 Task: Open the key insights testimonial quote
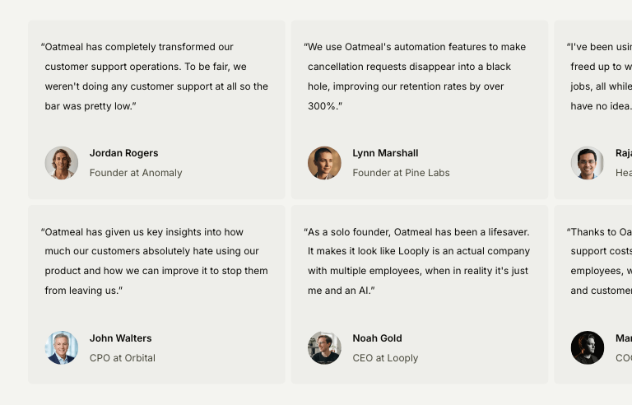click(156, 261)
